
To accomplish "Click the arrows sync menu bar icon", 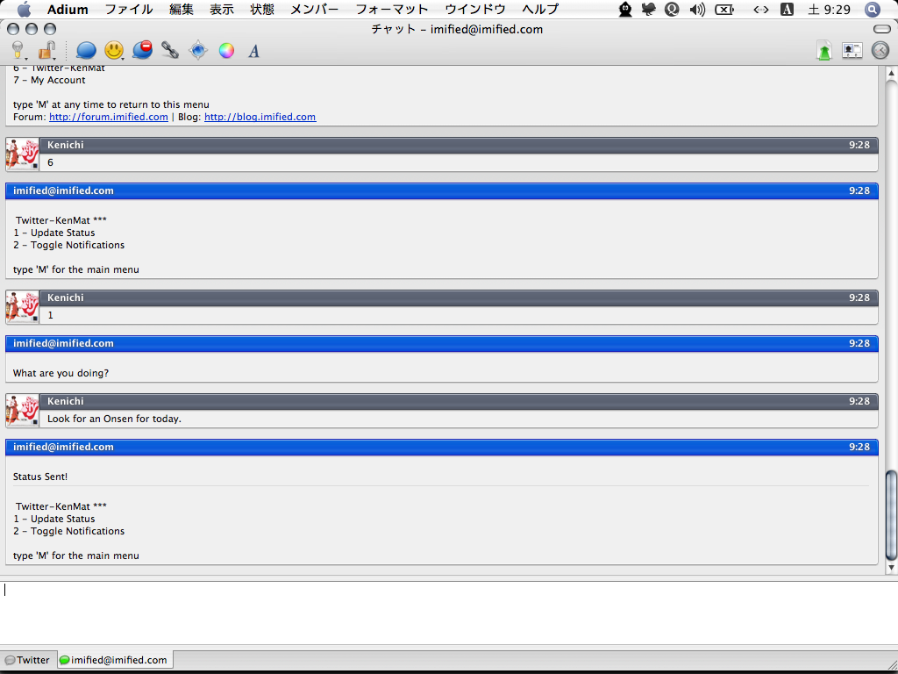I will pyautogui.click(x=760, y=9).
